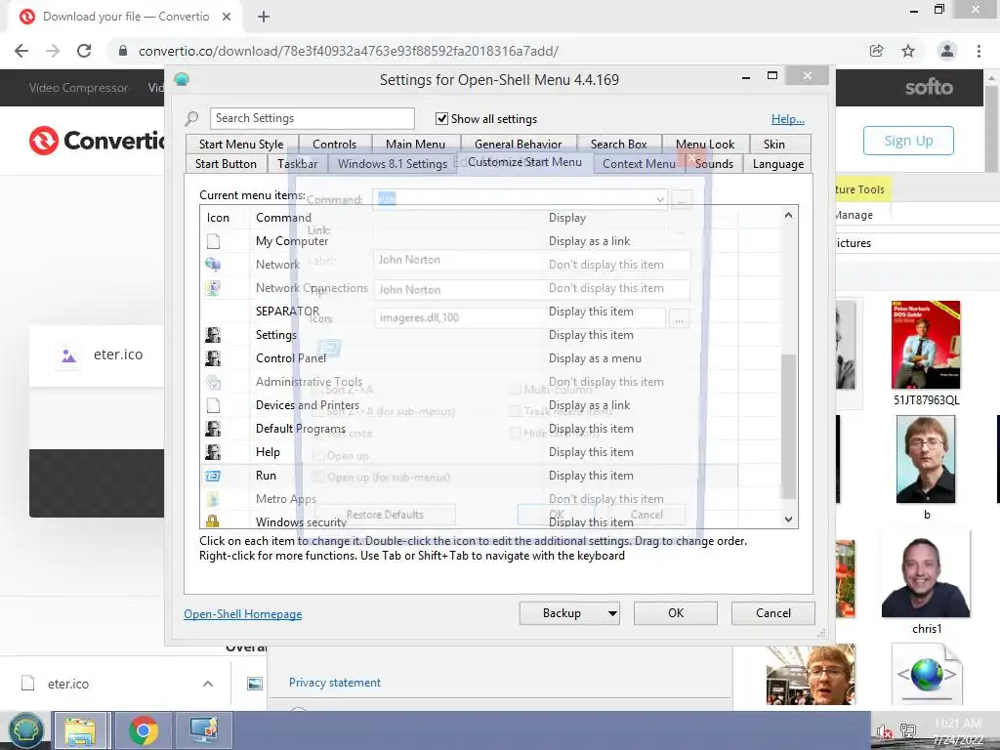Click Chrome's back arrow

(21, 51)
